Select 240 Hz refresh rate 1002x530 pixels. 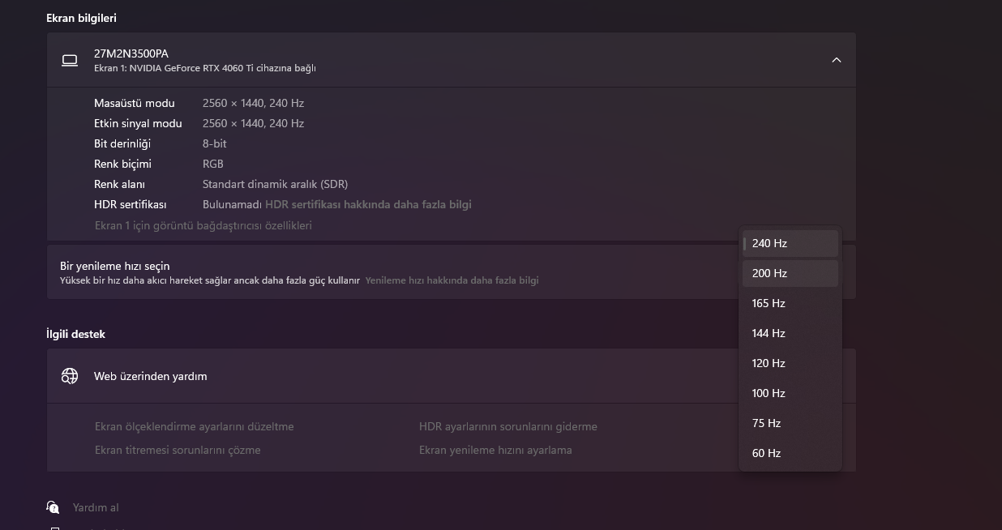790,243
